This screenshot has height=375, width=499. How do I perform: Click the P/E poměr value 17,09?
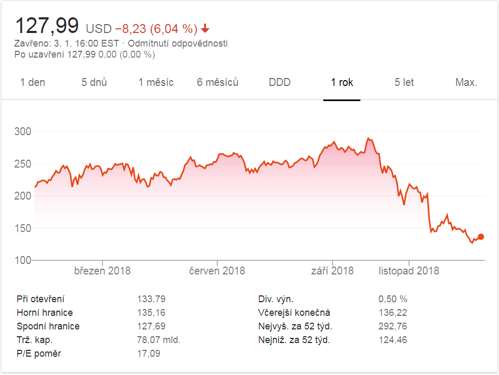tap(148, 354)
